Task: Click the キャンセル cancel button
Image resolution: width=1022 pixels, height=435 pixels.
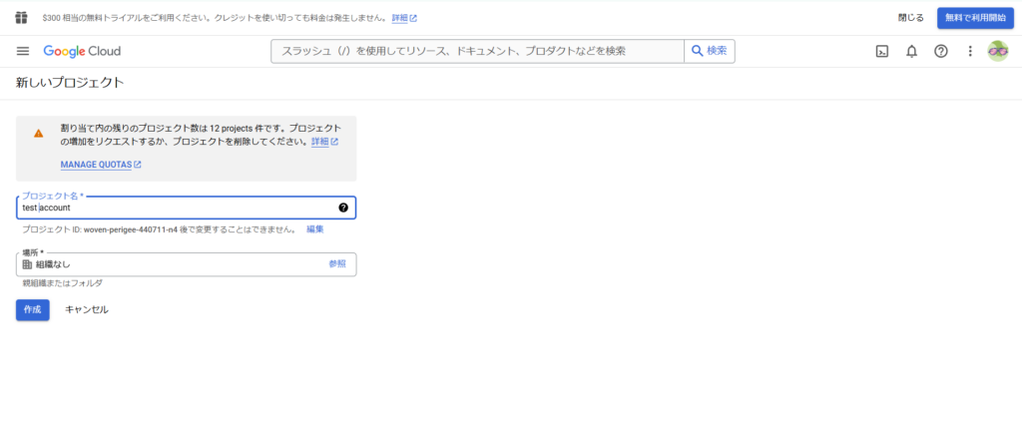Action: (87, 309)
